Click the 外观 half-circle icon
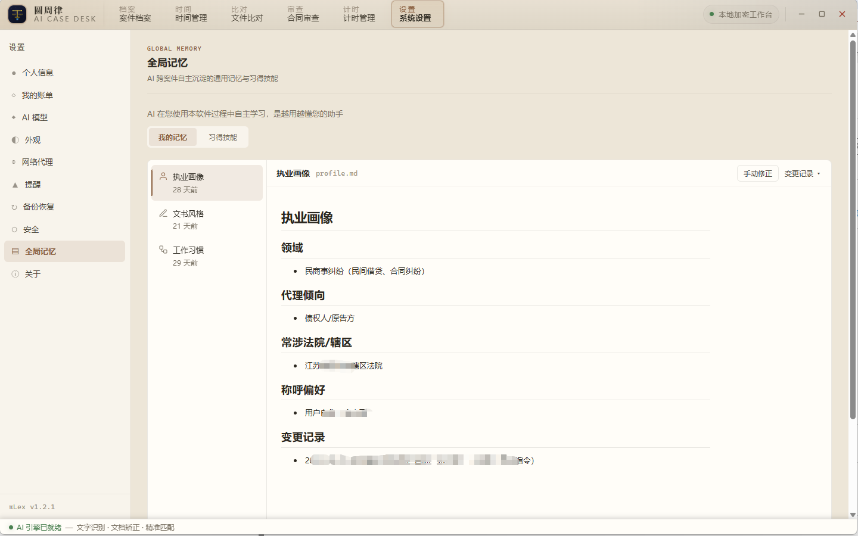The height and width of the screenshot is (536, 858). click(x=15, y=140)
